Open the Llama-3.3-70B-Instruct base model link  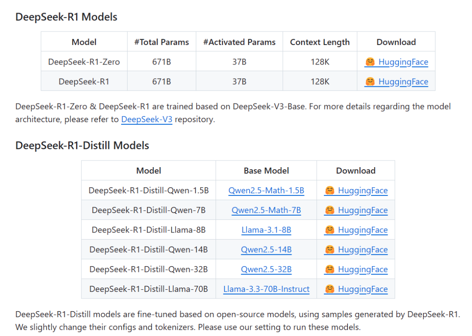(x=266, y=289)
